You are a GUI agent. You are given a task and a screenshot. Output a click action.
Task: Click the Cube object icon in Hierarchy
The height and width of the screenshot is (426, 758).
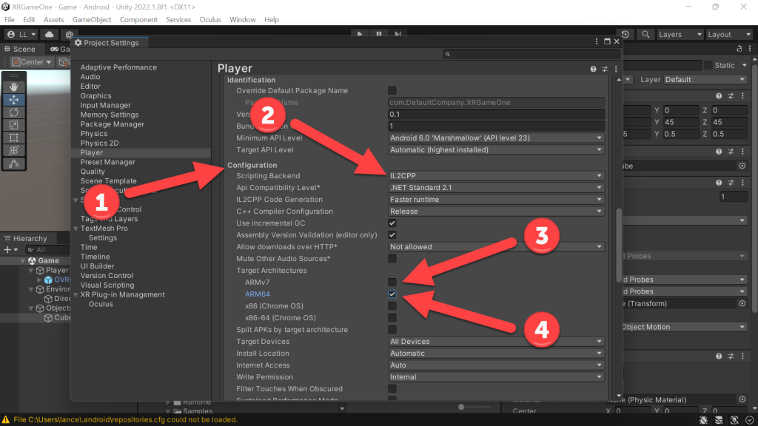click(x=48, y=318)
